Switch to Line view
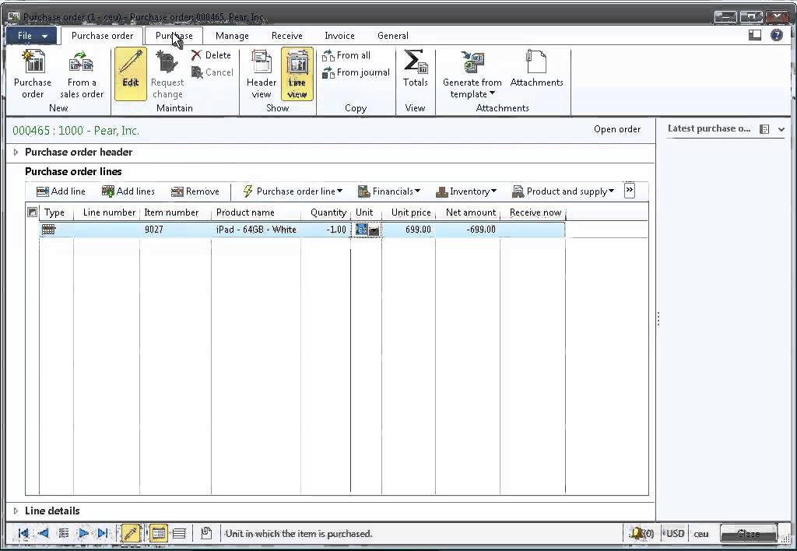Viewport: 797px width, 551px height. 297,74
